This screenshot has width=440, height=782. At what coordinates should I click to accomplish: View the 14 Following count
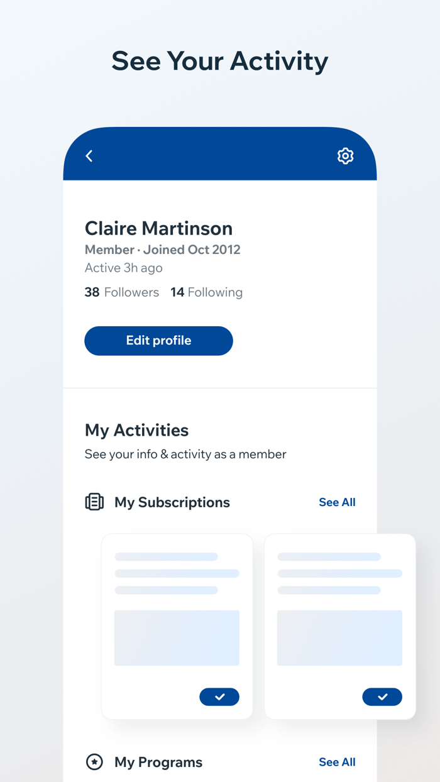coord(207,292)
